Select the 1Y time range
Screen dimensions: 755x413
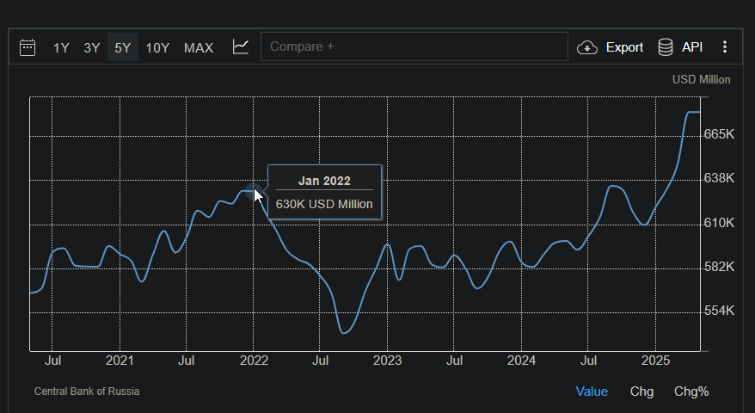[61, 47]
